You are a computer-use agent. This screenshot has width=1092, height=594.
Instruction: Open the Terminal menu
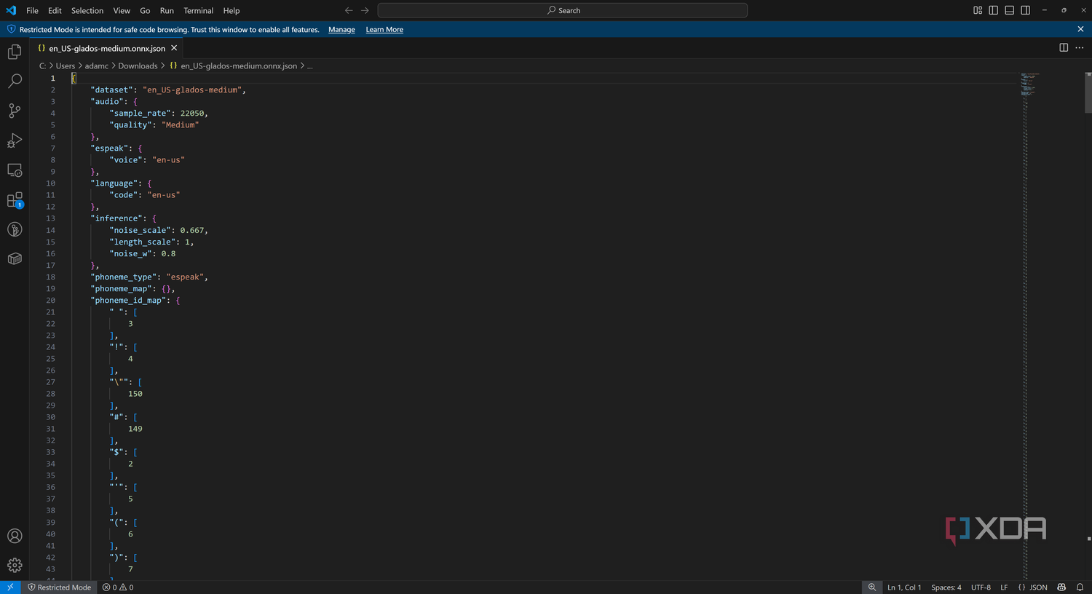point(198,10)
